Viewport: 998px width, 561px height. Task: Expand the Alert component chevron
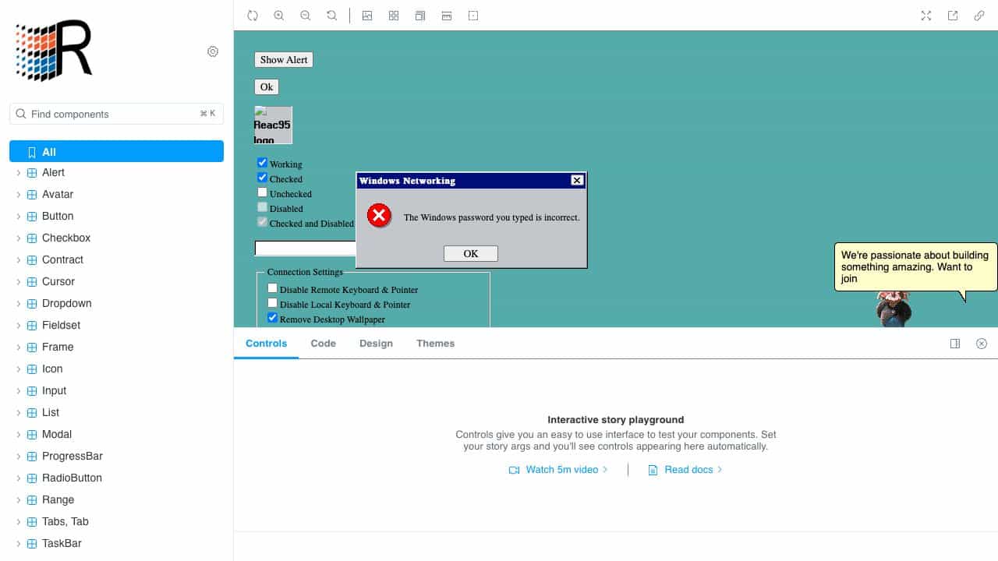(19, 173)
